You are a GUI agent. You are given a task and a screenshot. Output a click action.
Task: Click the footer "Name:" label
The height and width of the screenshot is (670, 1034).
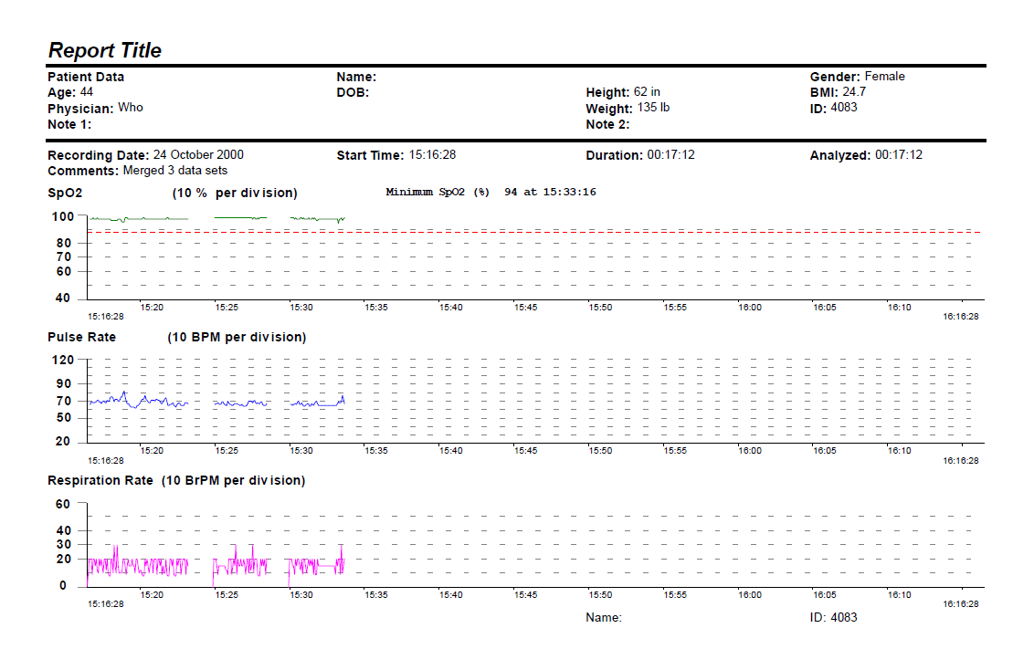[x=604, y=618]
